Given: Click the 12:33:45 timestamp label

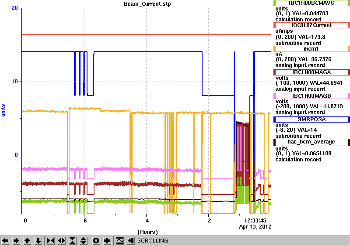Looking at the screenshot, I should (x=255, y=221).
